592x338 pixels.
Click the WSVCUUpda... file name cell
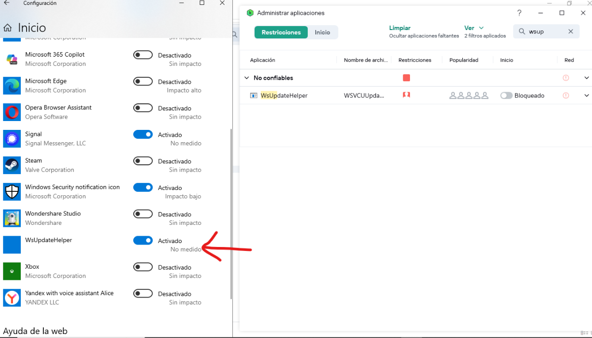point(364,95)
